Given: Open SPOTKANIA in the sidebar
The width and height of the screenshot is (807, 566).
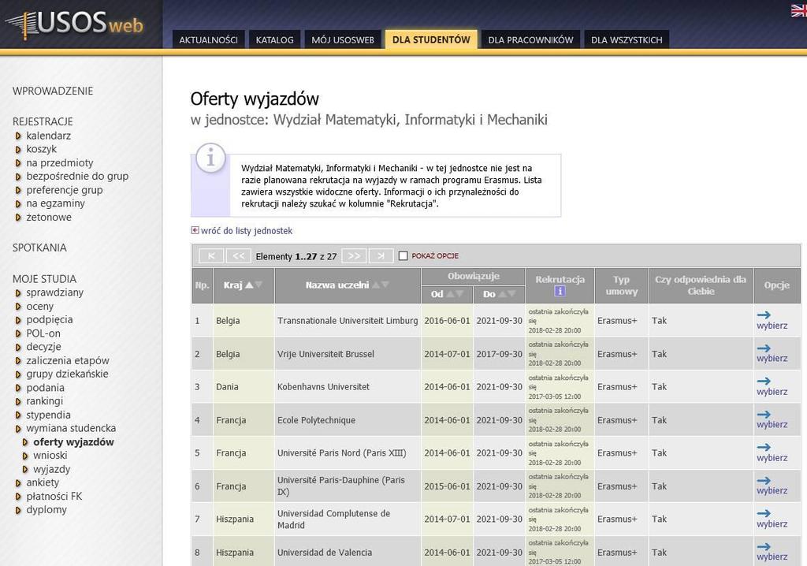Looking at the screenshot, I should pos(39,248).
